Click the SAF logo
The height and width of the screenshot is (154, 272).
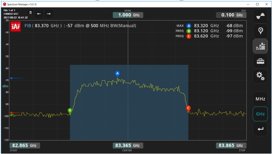16,26
